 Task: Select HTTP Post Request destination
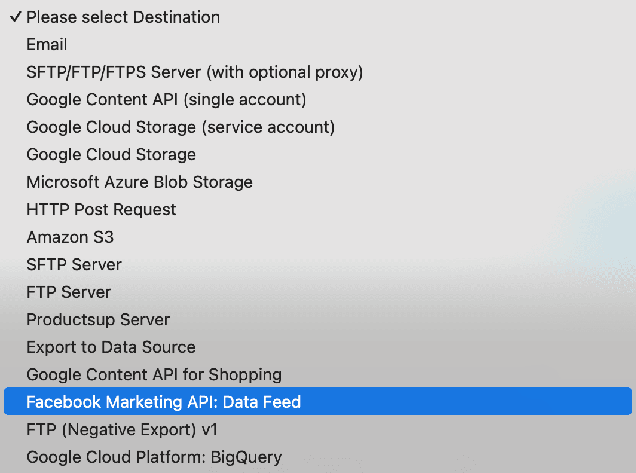[x=102, y=210]
